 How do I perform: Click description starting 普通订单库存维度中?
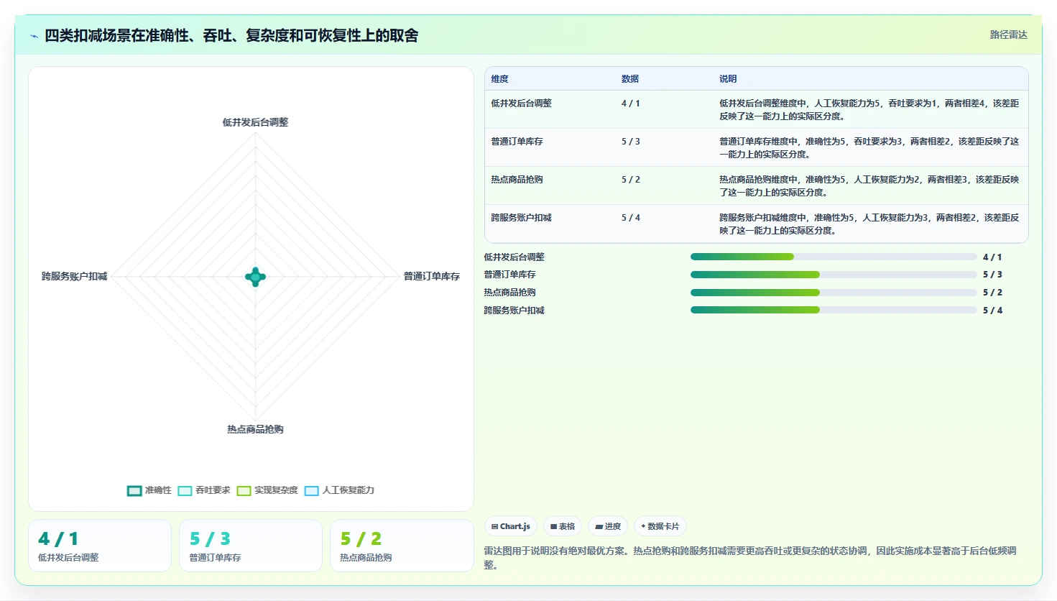pyautogui.click(x=869, y=148)
